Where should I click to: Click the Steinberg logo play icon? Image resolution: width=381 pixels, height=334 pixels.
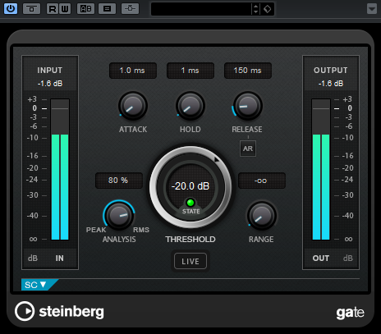point(25,311)
